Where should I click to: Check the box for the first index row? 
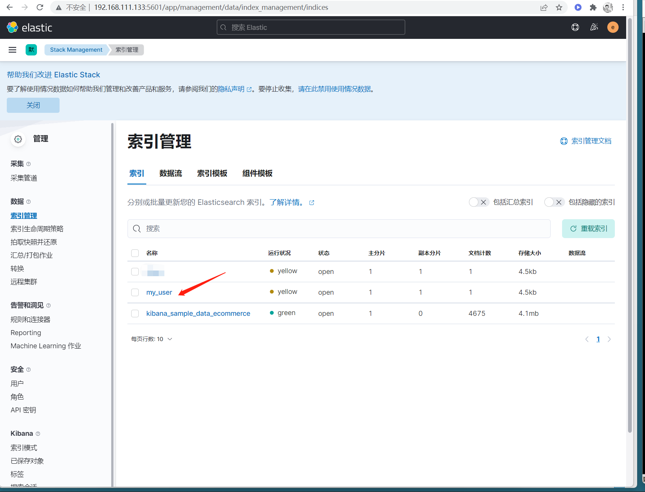click(x=135, y=272)
